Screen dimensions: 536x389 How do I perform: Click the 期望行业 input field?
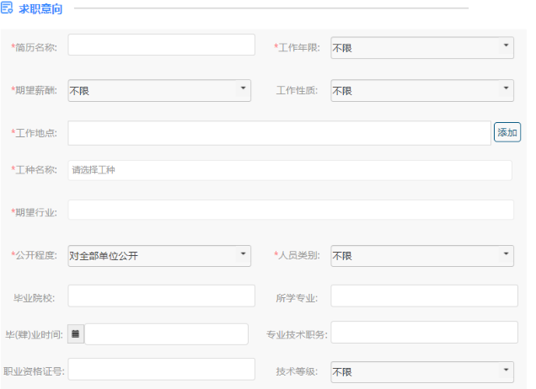point(291,210)
